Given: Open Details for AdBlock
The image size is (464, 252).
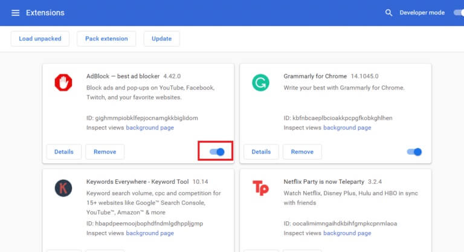Looking at the screenshot, I should pyautogui.click(x=64, y=152).
